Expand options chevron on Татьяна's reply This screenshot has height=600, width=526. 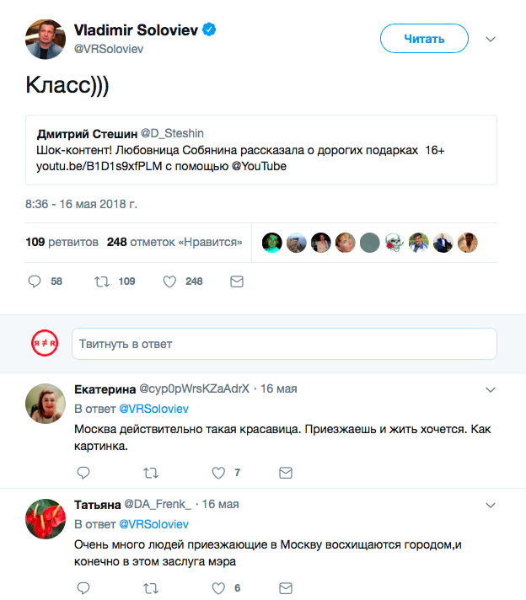click(491, 506)
